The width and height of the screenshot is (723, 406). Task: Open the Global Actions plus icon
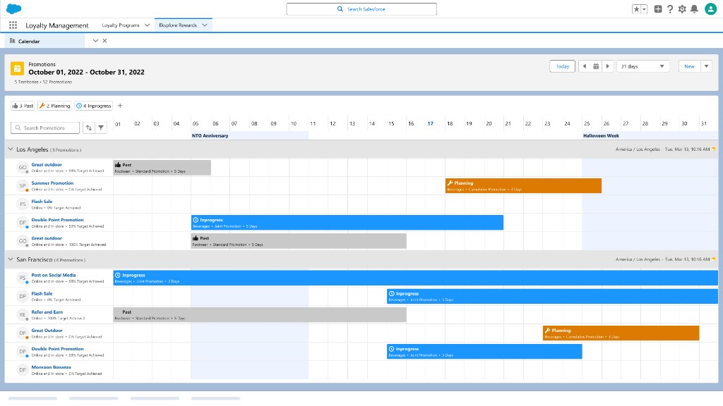[x=658, y=8]
